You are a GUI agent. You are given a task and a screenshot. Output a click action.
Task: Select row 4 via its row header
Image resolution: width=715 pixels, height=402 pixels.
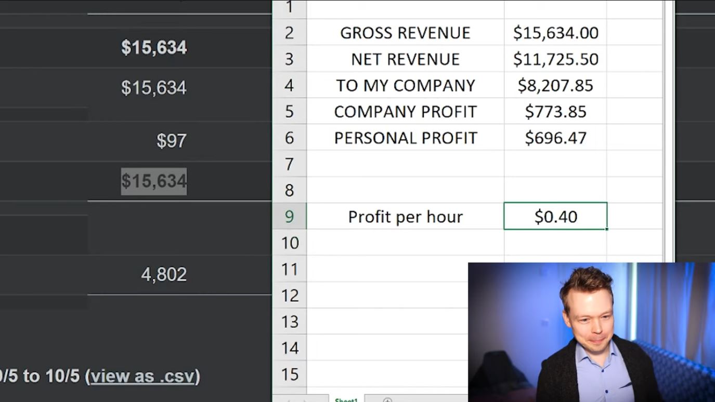point(289,85)
